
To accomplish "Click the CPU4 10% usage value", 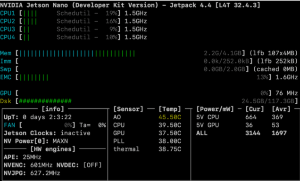I will click(111, 37).
